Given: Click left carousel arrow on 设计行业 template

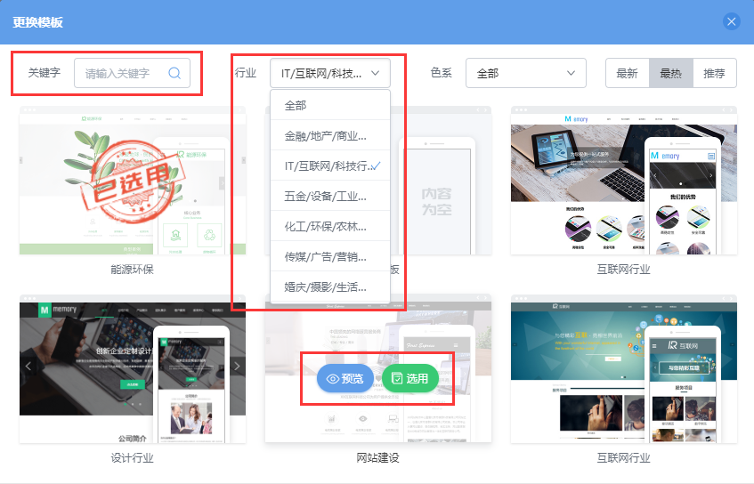Looking at the screenshot, I should tap(28, 366).
